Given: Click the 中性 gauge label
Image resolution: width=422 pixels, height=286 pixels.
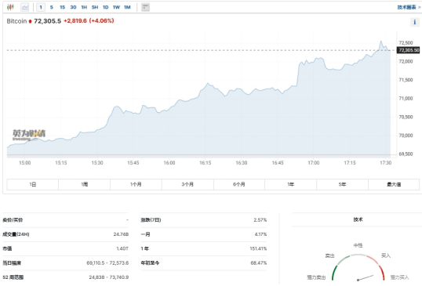Looking at the screenshot, I should point(358,245).
